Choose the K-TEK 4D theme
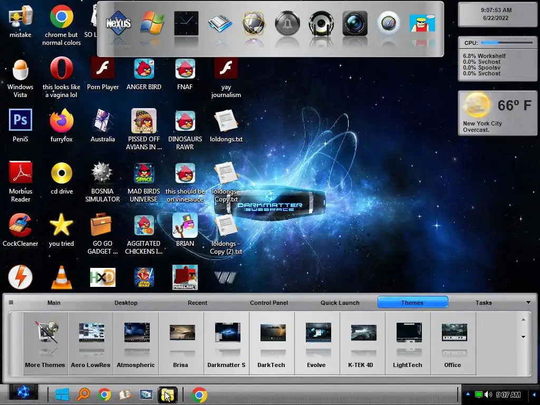Viewport: 540px width, 405px height. [x=363, y=343]
